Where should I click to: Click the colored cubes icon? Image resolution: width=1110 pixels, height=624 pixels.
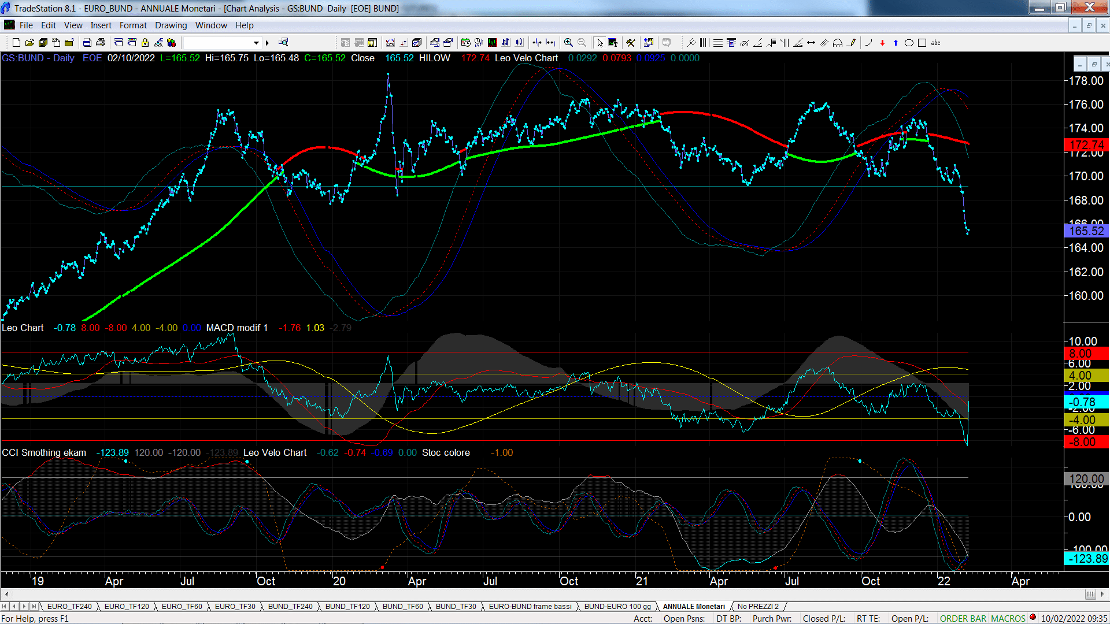coord(171,43)
